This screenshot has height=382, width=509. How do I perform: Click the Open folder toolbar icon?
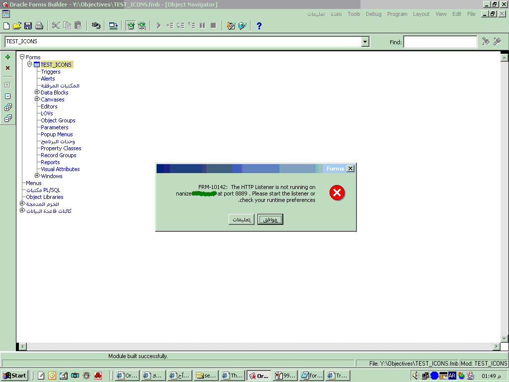[x=17, y=26]
